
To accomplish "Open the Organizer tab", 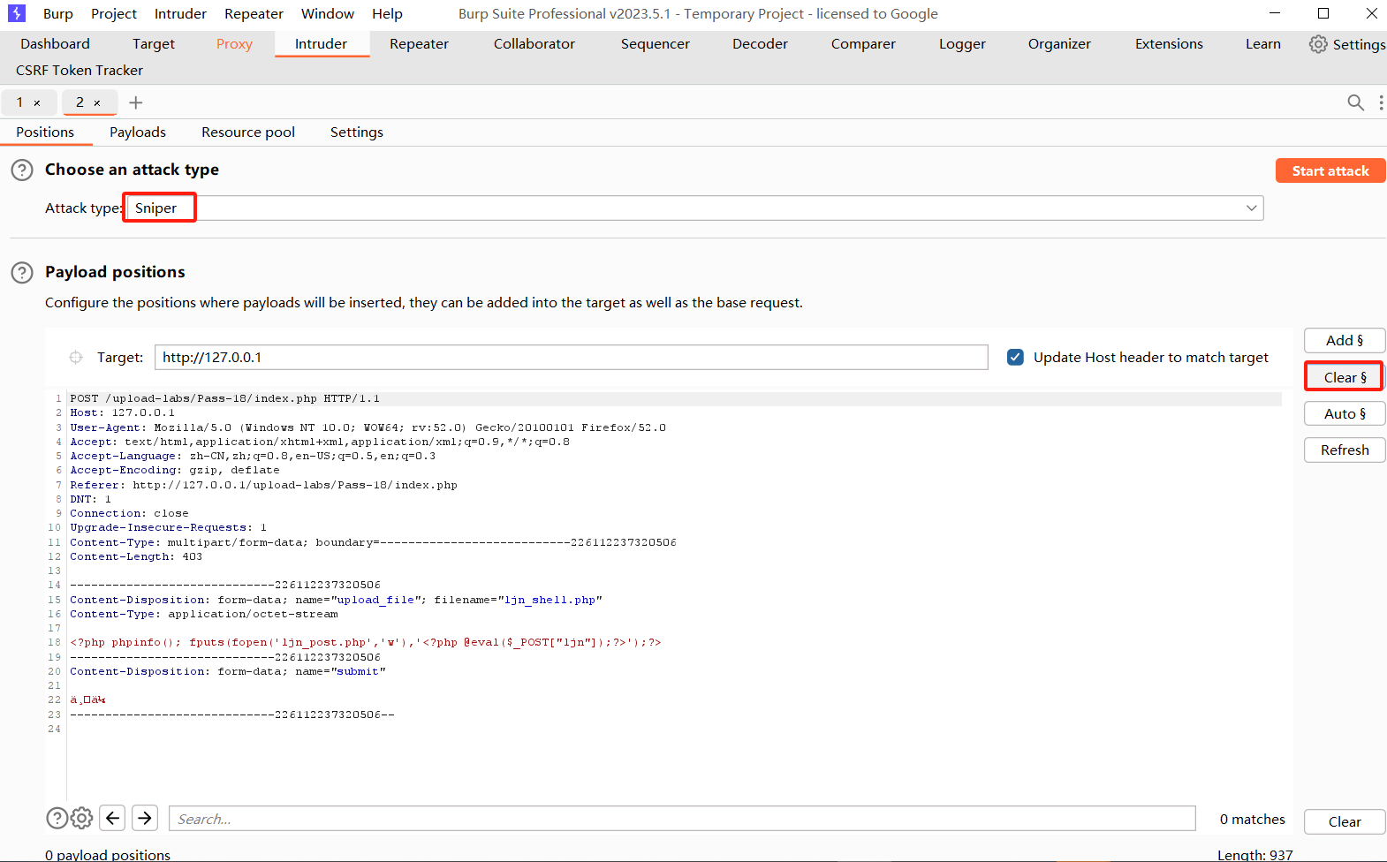I will [1059, 44].
